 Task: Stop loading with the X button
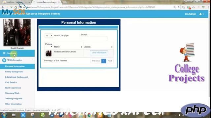click(12, 7)
